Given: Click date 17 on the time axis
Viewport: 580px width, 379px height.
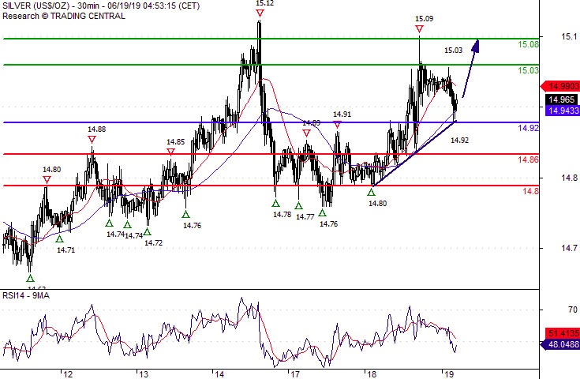Looking at the screenshot, I should 295,374.
